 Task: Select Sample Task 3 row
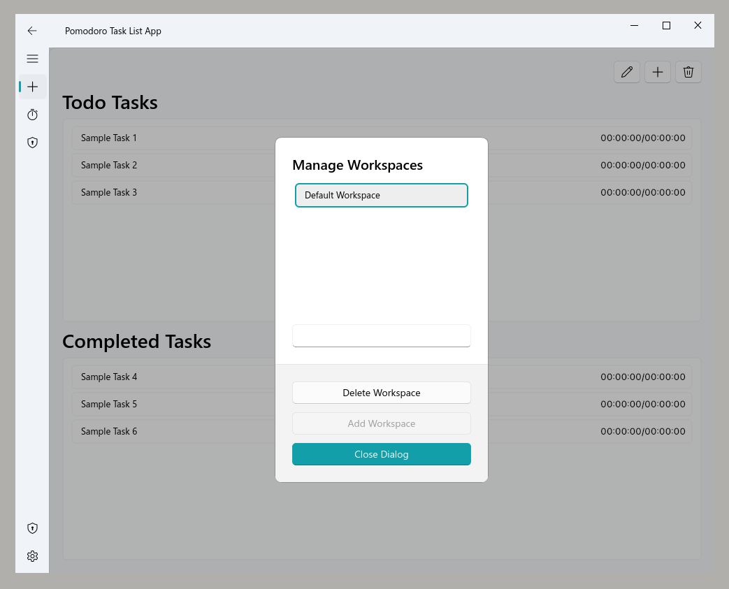pyautogui.click(x=382, y=192)
